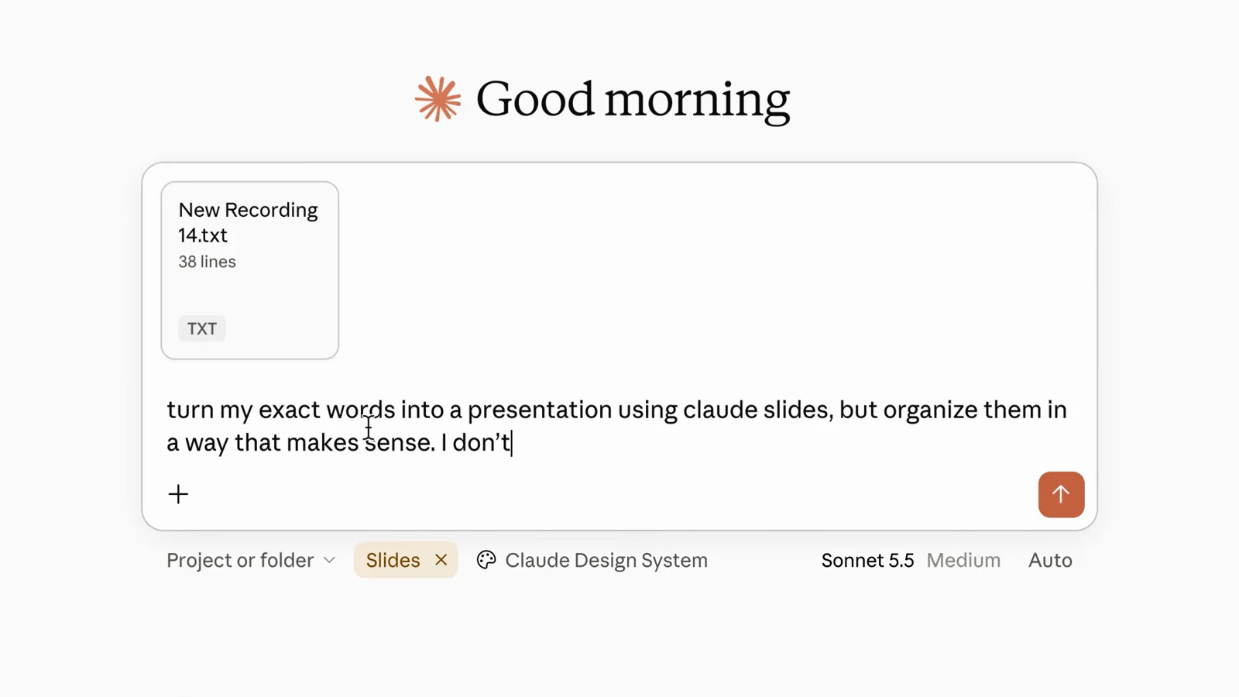Open the plus attachment menu

pyautogui.click(x=178, y=494)
